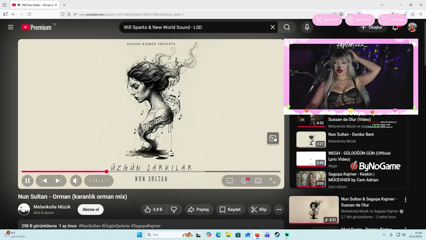The image size is (426, 240).
Task: Open the browser extensions puzzle icon
Action: tap(413, 14)
